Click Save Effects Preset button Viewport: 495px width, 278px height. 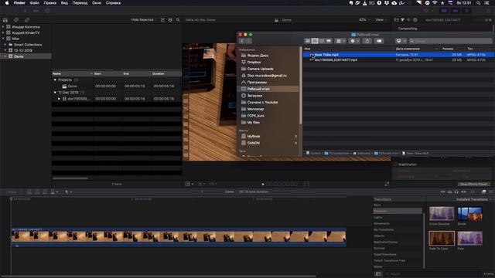(473, 184)
